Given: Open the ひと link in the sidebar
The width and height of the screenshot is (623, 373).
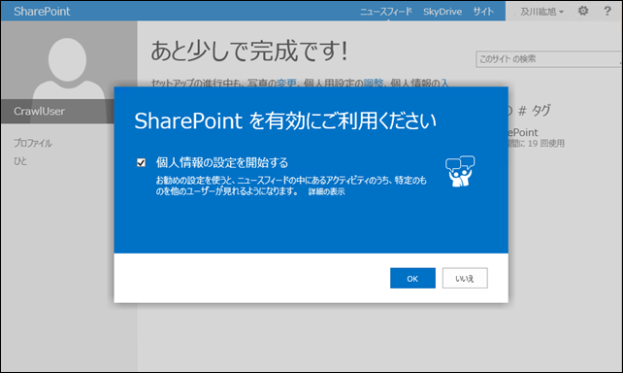Looking at the screenshot, I should [20, 161].
